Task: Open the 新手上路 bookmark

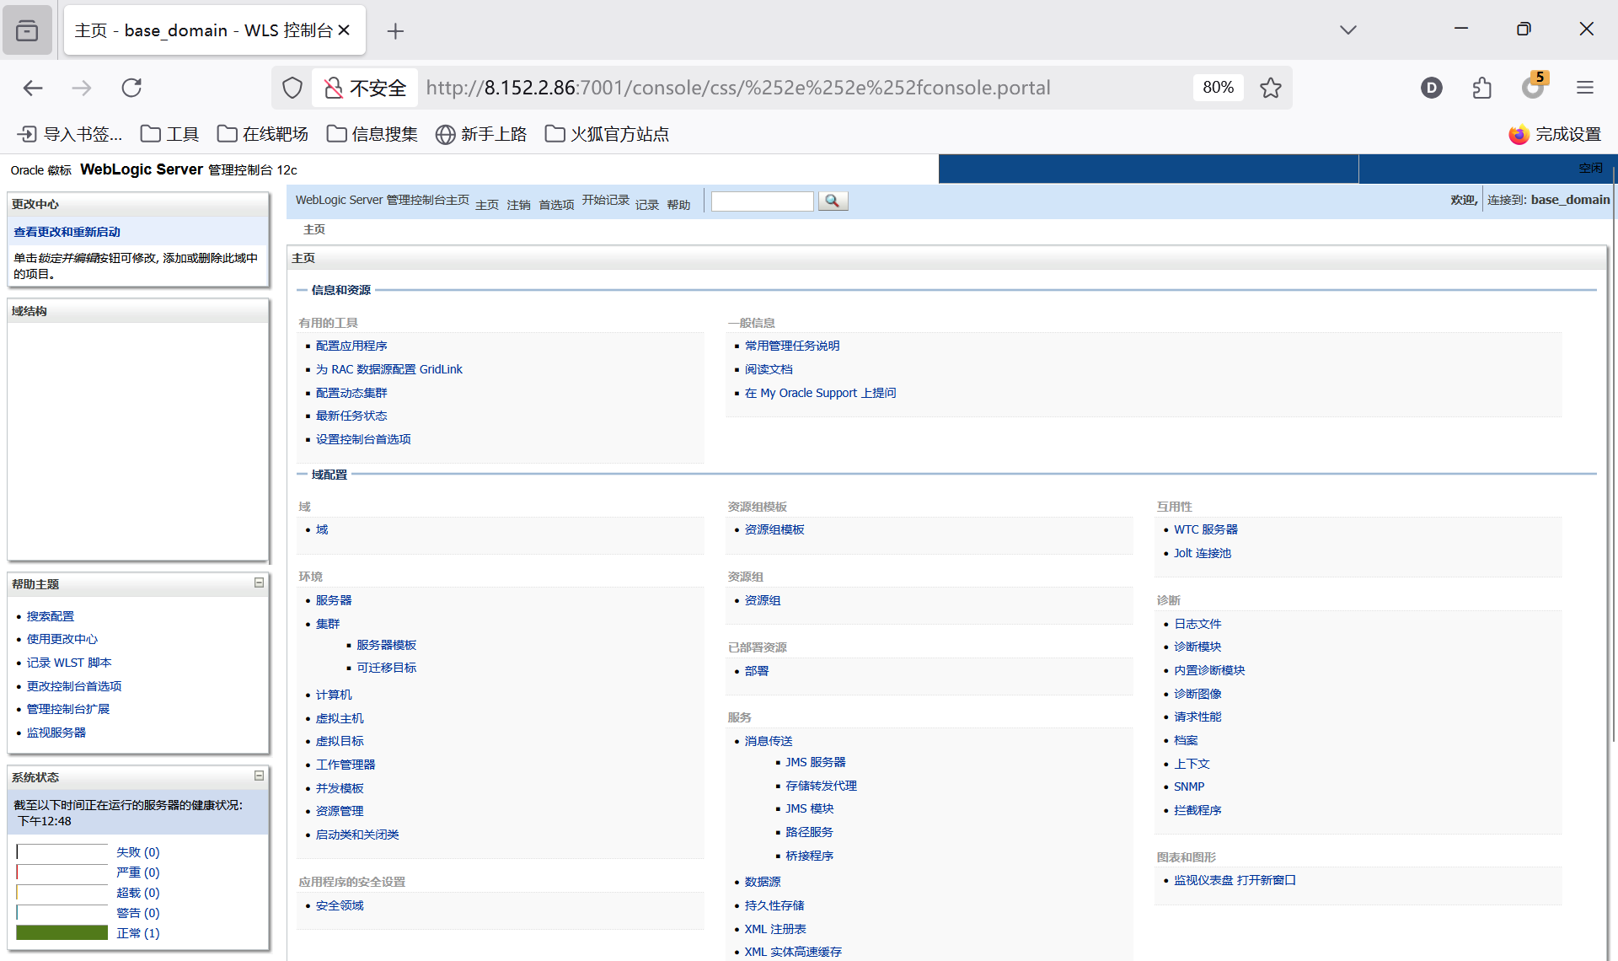Action: (481, 134)
